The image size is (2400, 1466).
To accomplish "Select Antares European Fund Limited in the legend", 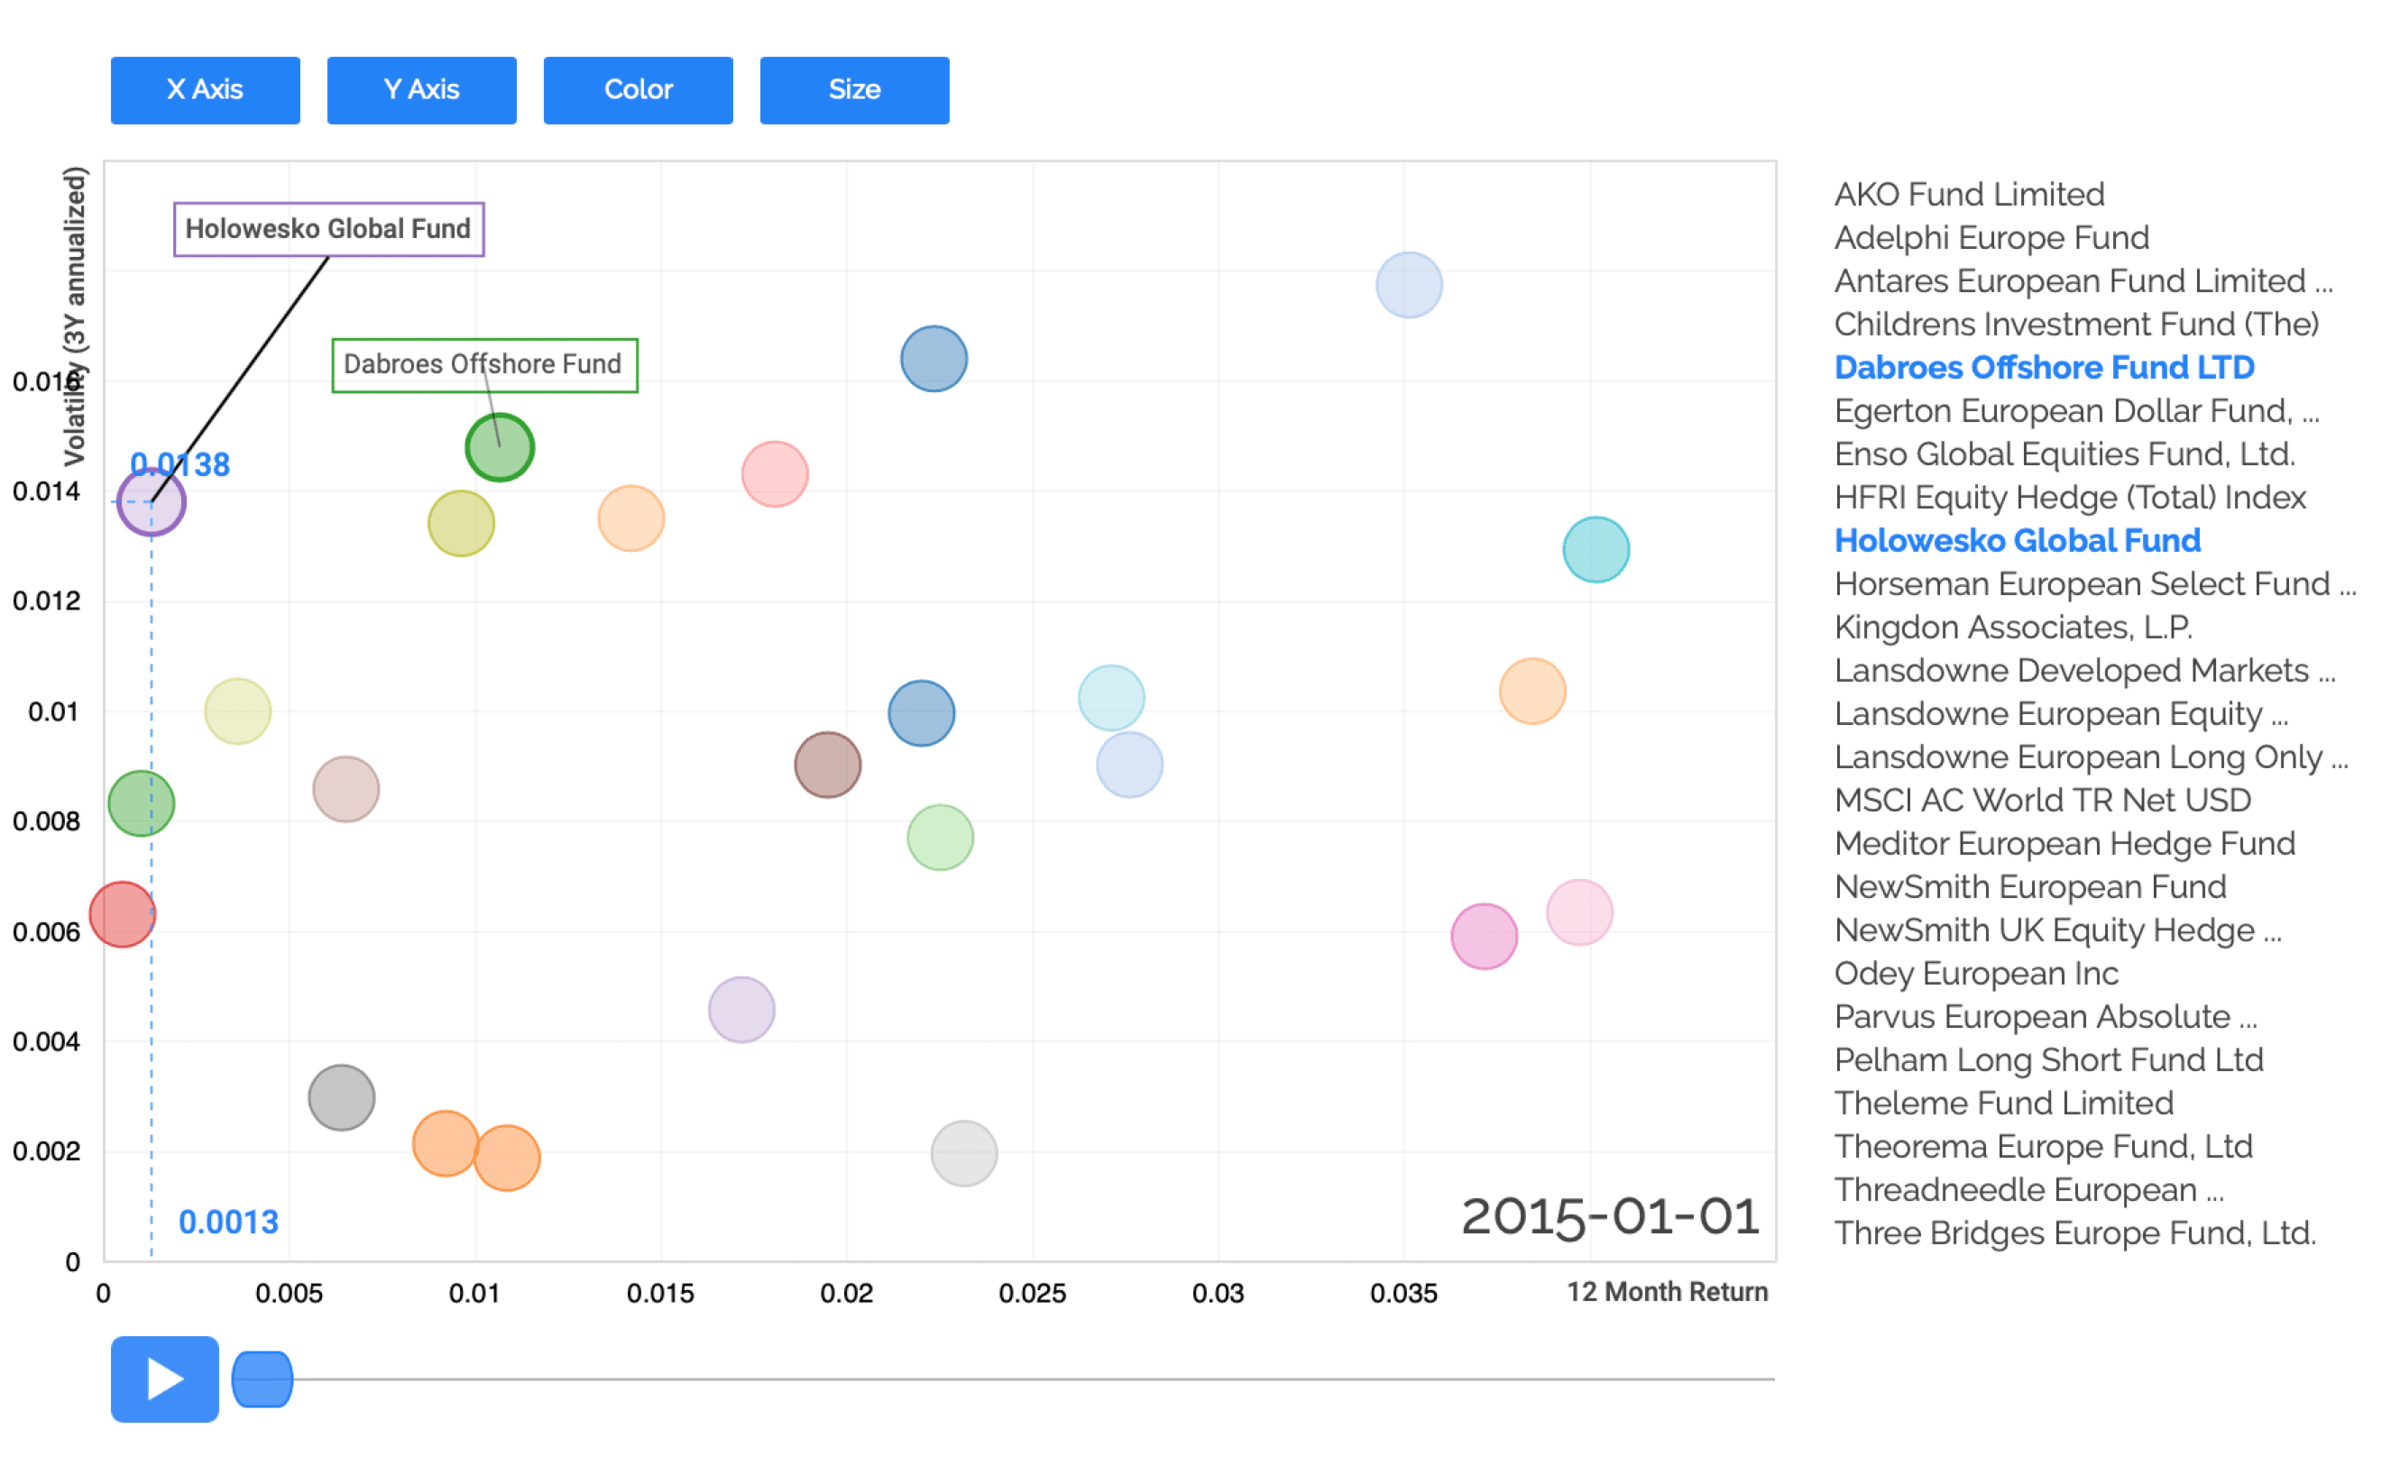I will (x=2083, y=280).
